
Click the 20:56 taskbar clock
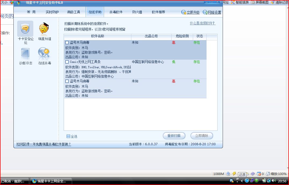[x=282, y=181]
